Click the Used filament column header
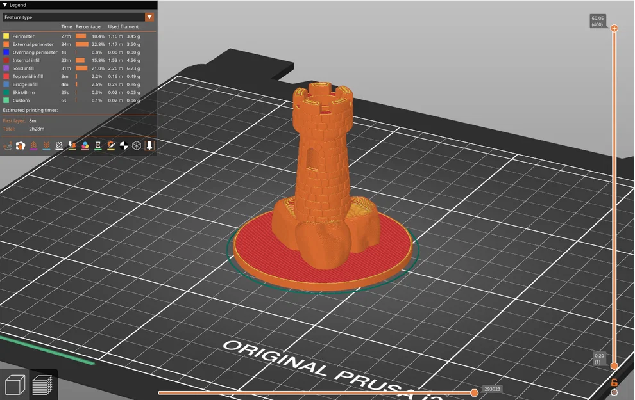Screen dimensions: 635x400 pos(123,27)
